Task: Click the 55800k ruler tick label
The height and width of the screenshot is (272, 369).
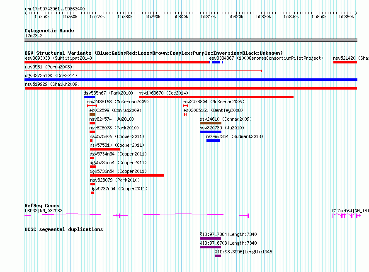Action: [x=181, y=17]
